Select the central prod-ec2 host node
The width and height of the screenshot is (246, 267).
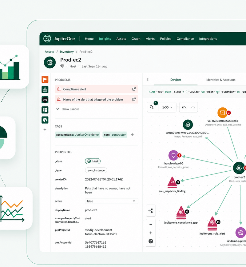[239, 168]
